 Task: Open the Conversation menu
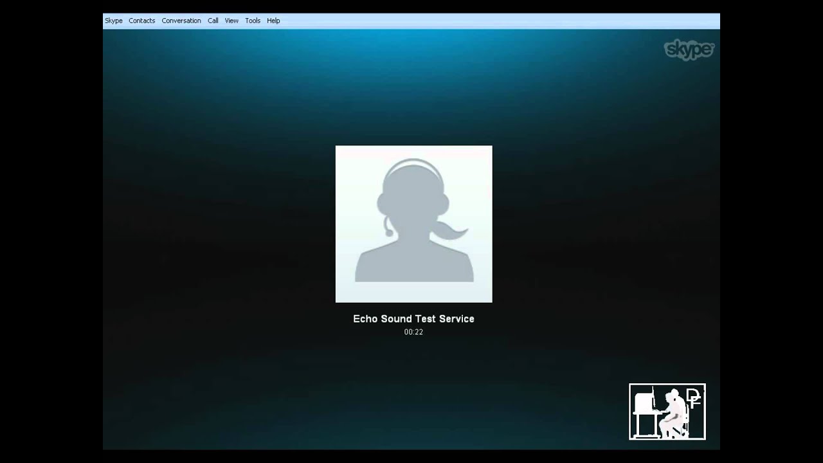coord(181,21)
